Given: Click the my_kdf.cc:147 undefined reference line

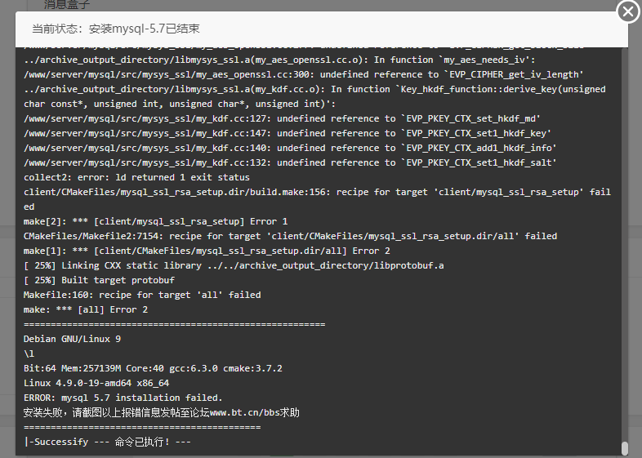Looking at the screenshot, I should [x=288, y=133].
